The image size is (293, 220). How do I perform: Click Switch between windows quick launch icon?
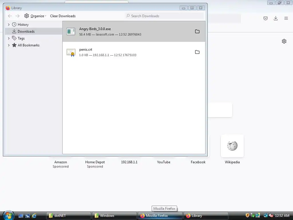(x=27, y=216)
